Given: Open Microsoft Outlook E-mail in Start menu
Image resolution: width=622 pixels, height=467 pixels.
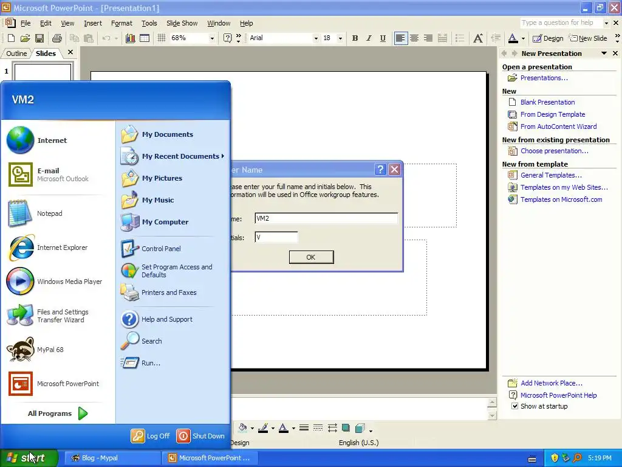Looking at the screenshot, I should click(49, 175).
